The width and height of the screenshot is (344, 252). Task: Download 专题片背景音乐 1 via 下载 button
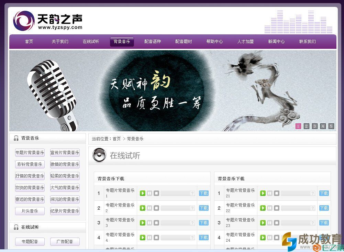pos(203,193)
